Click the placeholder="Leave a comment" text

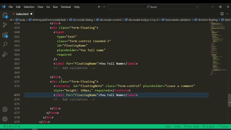(x=169, y=86)
